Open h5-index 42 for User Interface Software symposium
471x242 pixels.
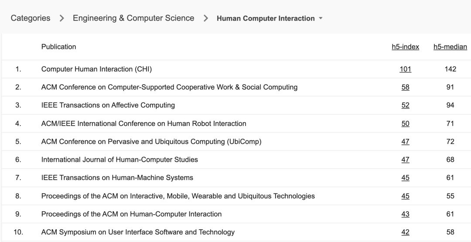[x=405, y=232]
